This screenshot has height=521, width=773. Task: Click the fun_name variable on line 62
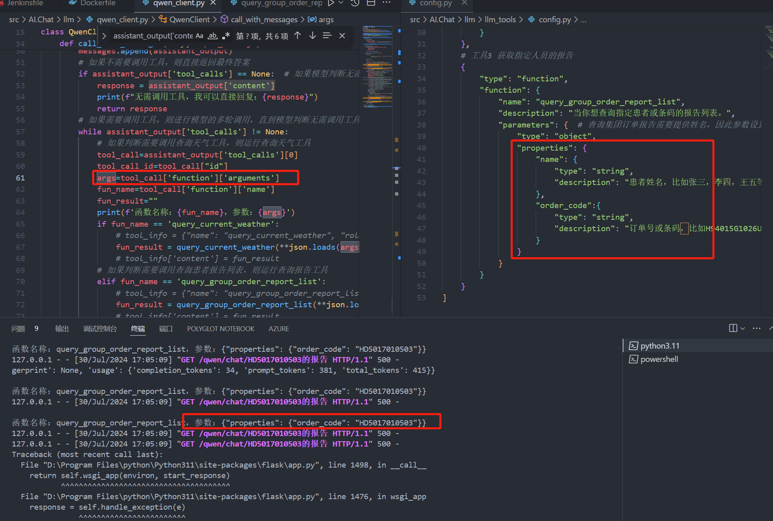click(115, 189)
